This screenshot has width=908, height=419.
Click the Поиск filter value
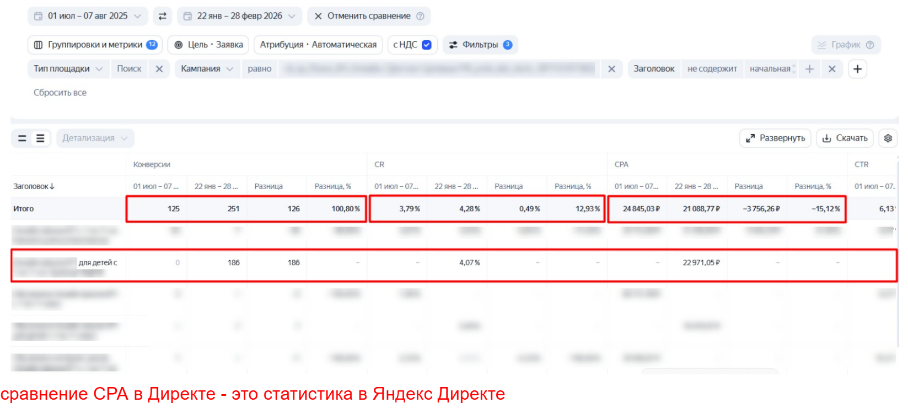[129, 69]
